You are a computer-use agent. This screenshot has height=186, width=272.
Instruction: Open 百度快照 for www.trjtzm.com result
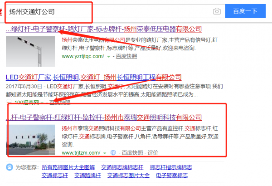tap(131, 152)
